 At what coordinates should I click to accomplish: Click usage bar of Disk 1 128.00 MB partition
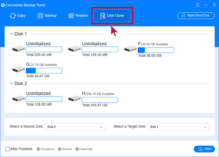(x=100, y=49)
